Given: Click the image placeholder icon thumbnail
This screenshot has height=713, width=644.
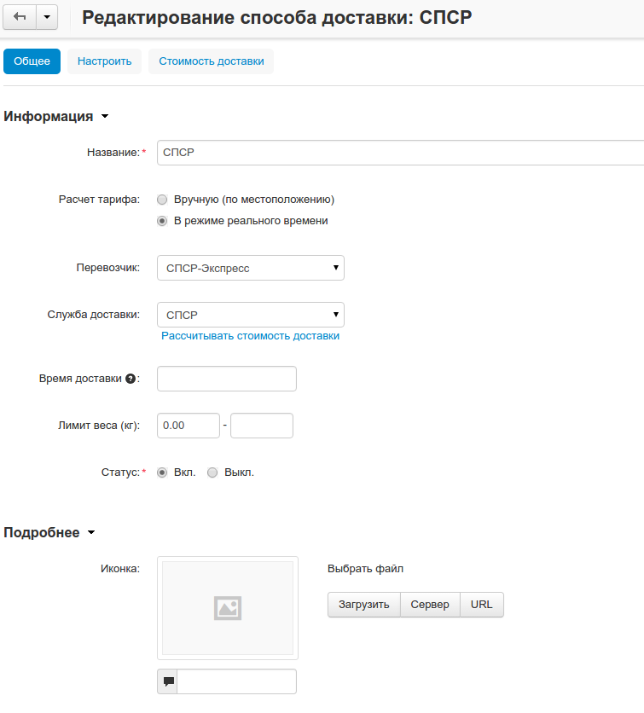Looking at the screenshot, I should coord(228,607).
